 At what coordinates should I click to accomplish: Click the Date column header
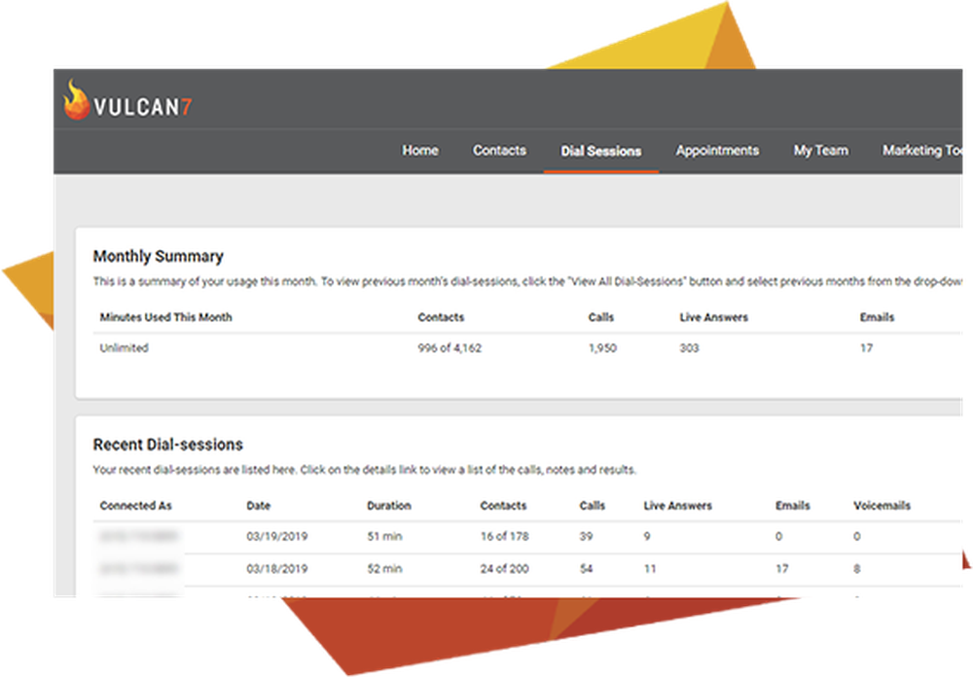pos(258,506)
